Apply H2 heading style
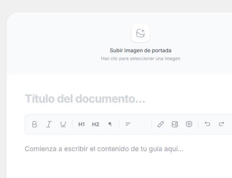 [x=96, y=124]
